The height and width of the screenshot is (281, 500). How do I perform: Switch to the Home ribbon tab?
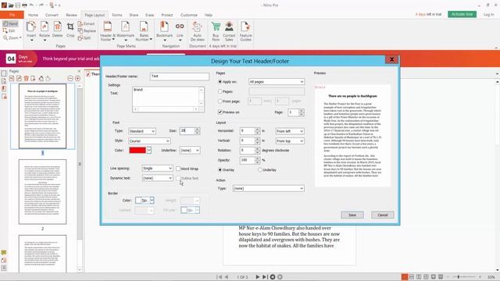click(33, 15)
